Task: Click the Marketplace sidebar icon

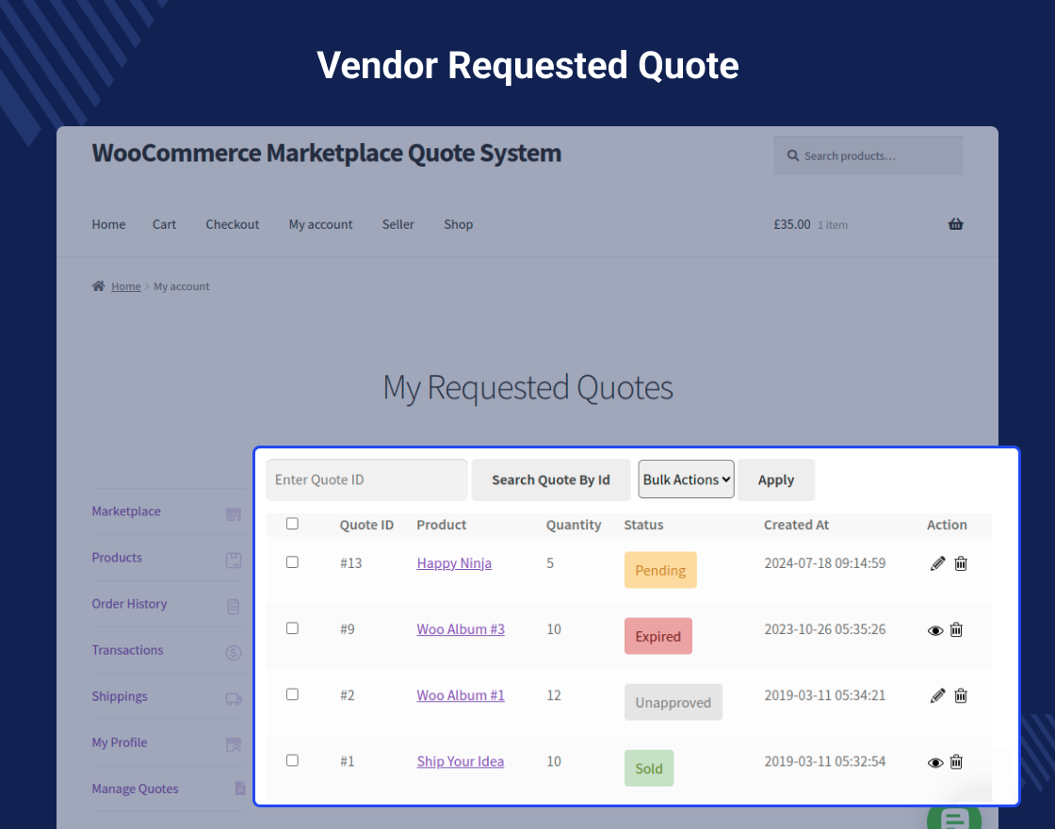Action: (234, 514)
